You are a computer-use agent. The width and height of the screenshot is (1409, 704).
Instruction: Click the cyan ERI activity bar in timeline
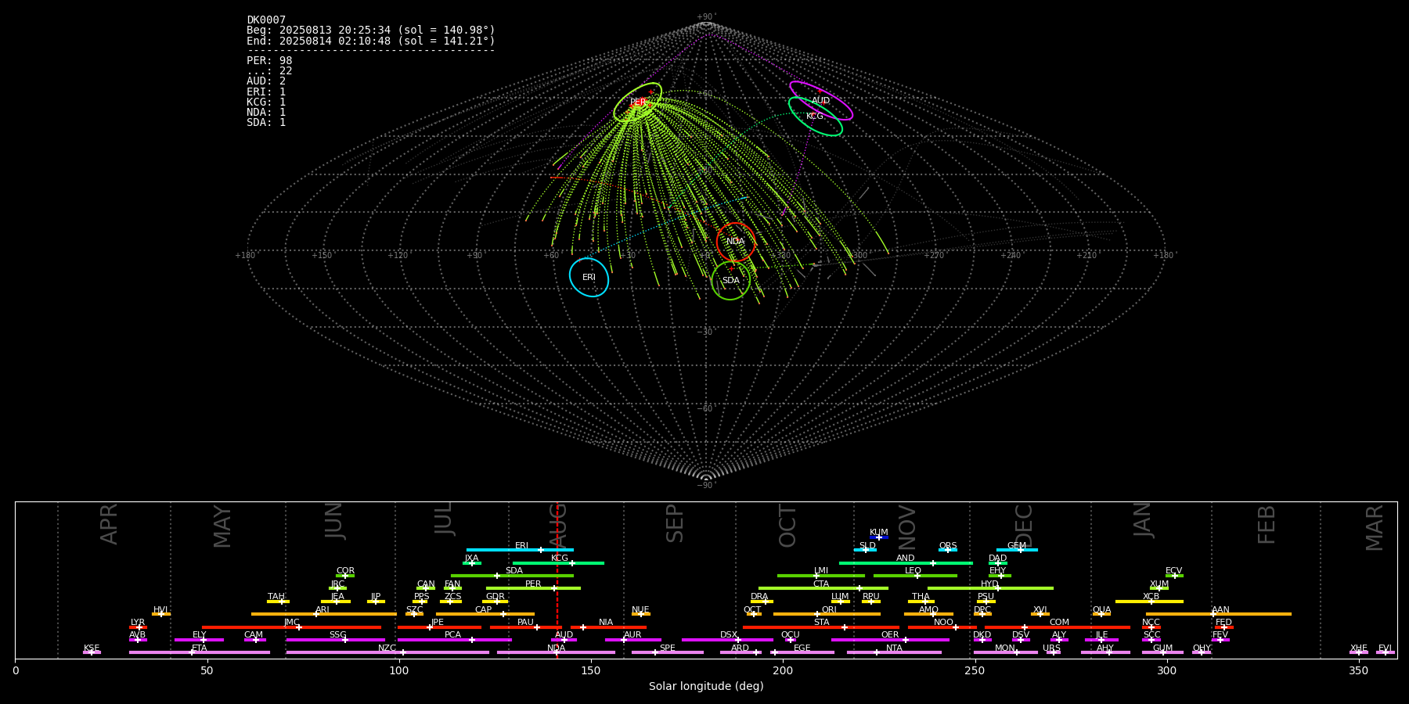520,550
